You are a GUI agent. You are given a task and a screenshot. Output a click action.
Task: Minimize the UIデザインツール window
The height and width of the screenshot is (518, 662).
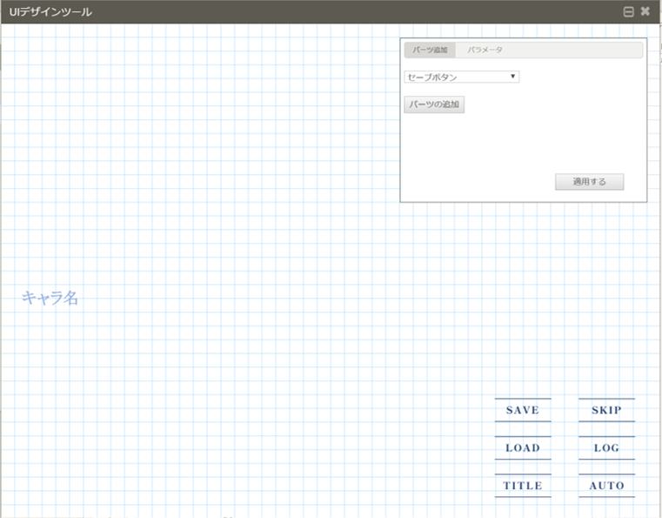pos(629,12)
